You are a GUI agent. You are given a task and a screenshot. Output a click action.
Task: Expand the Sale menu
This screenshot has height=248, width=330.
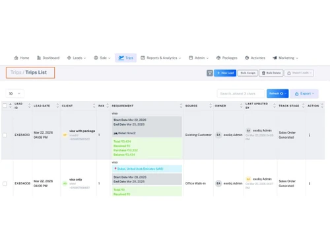tap(102, 58)
